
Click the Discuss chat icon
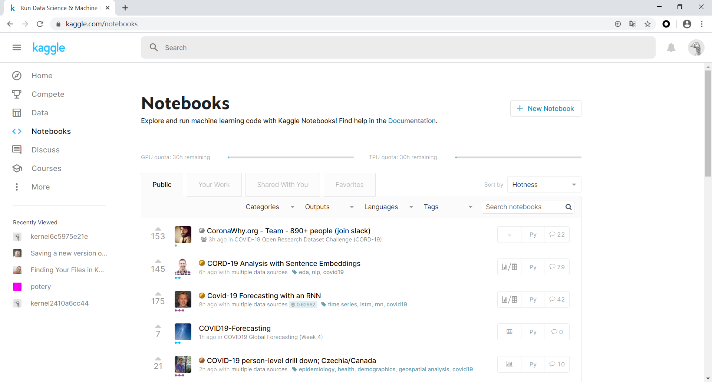[x=17, y=150]
